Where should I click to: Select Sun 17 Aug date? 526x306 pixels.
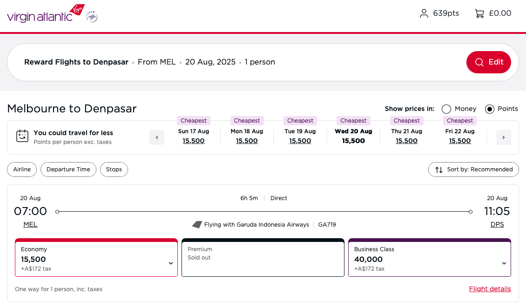click(x=194, y=136)
